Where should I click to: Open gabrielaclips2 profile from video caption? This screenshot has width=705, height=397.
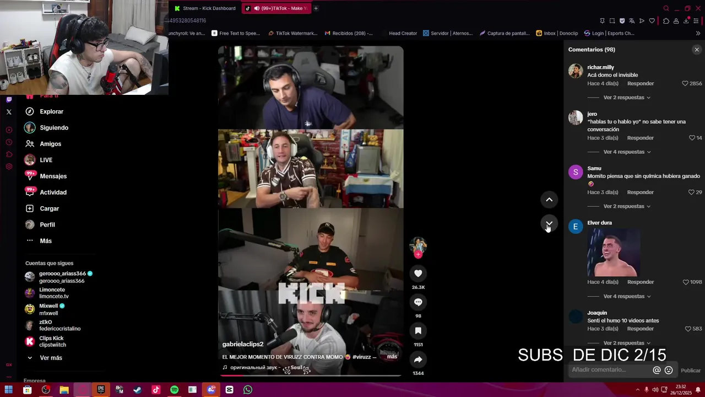point(243,344)
